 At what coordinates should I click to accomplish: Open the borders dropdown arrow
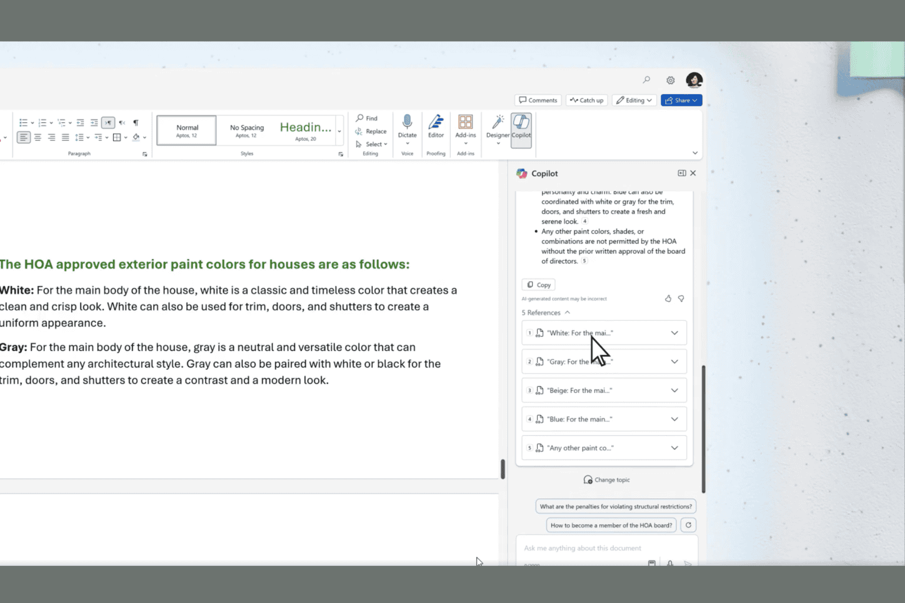tap(125, 138)
